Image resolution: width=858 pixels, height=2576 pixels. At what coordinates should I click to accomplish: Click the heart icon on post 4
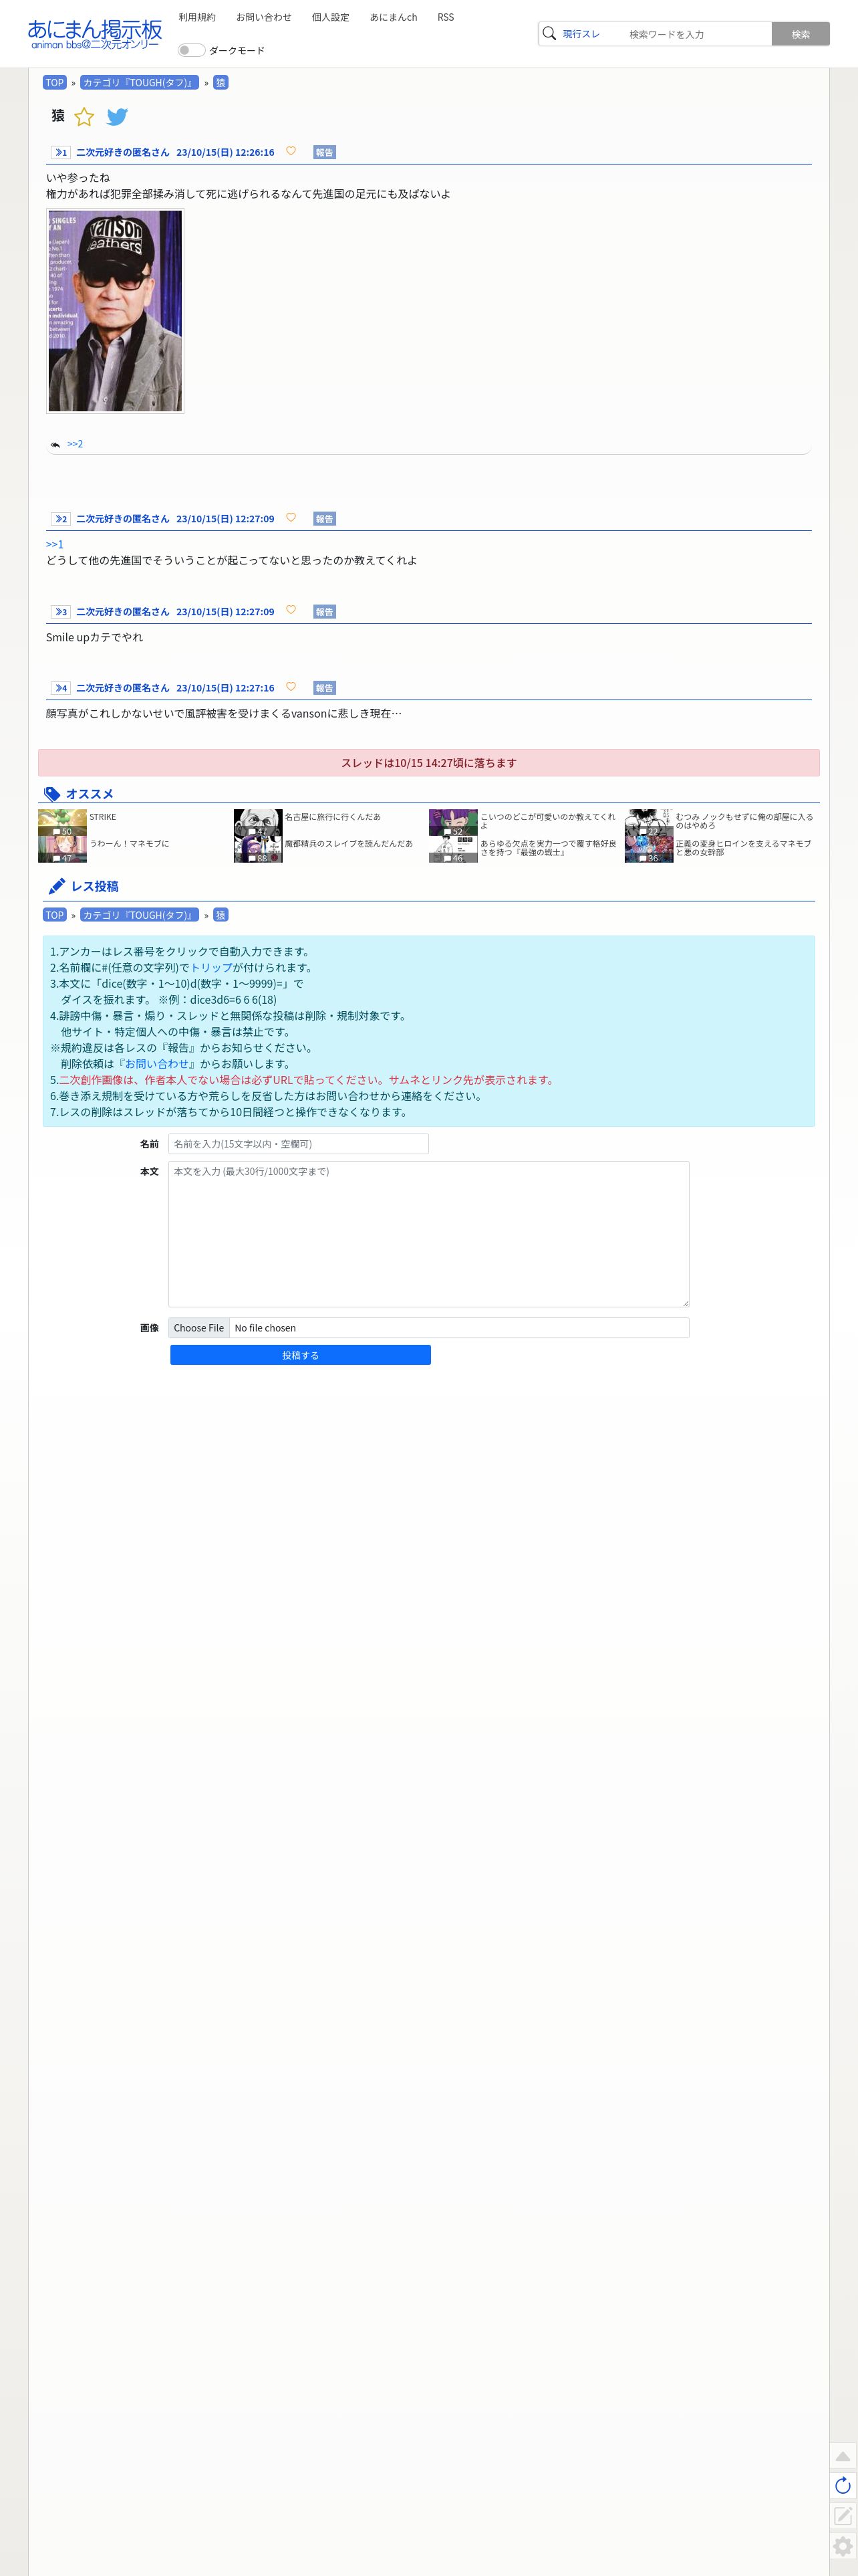pos(291,687)
